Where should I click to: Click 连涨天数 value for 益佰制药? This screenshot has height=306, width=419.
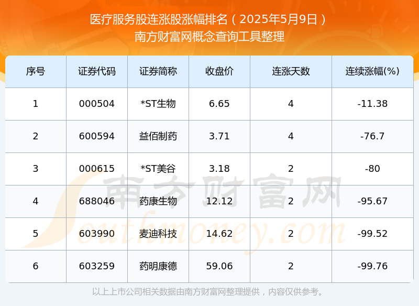(x=291, y=136)
